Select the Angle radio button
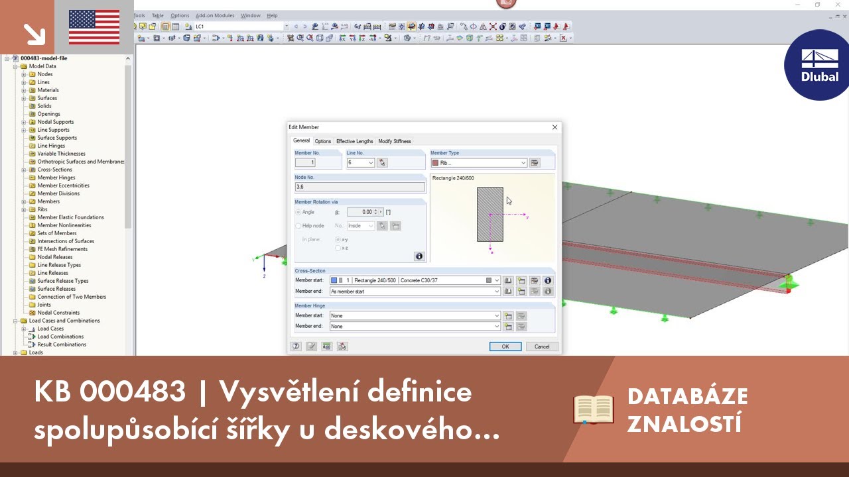Viewport: 849px width, 477px height. click(x=298, y=212)
